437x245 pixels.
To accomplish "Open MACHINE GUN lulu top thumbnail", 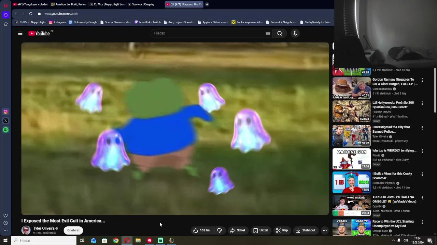I will click(352, 159).
